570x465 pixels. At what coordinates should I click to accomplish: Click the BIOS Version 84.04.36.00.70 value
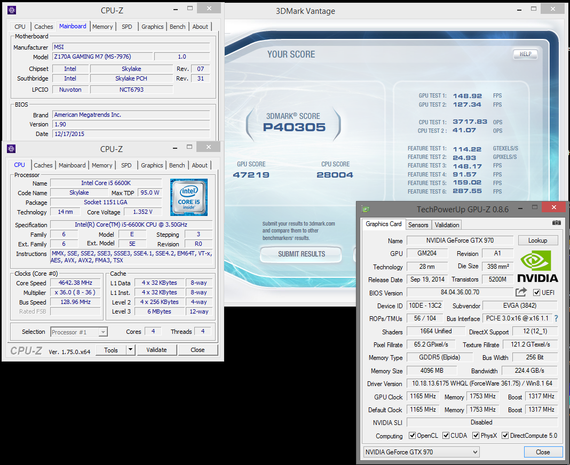[460, 292]
